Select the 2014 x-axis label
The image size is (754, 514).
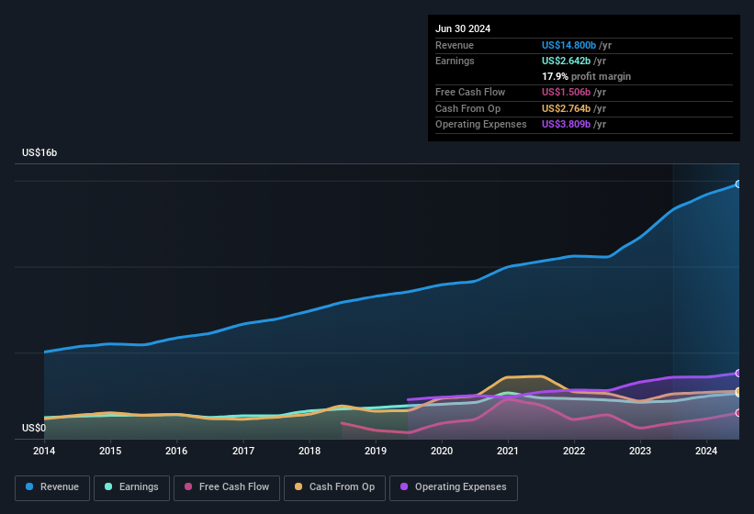click(44, 451)
